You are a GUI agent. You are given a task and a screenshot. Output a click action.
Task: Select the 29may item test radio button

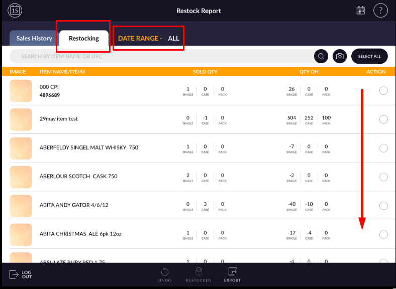click(383, 119)
